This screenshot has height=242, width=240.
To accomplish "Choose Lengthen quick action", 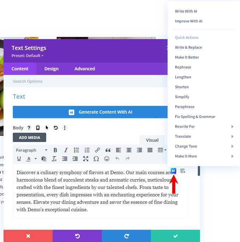I will 183,77.
